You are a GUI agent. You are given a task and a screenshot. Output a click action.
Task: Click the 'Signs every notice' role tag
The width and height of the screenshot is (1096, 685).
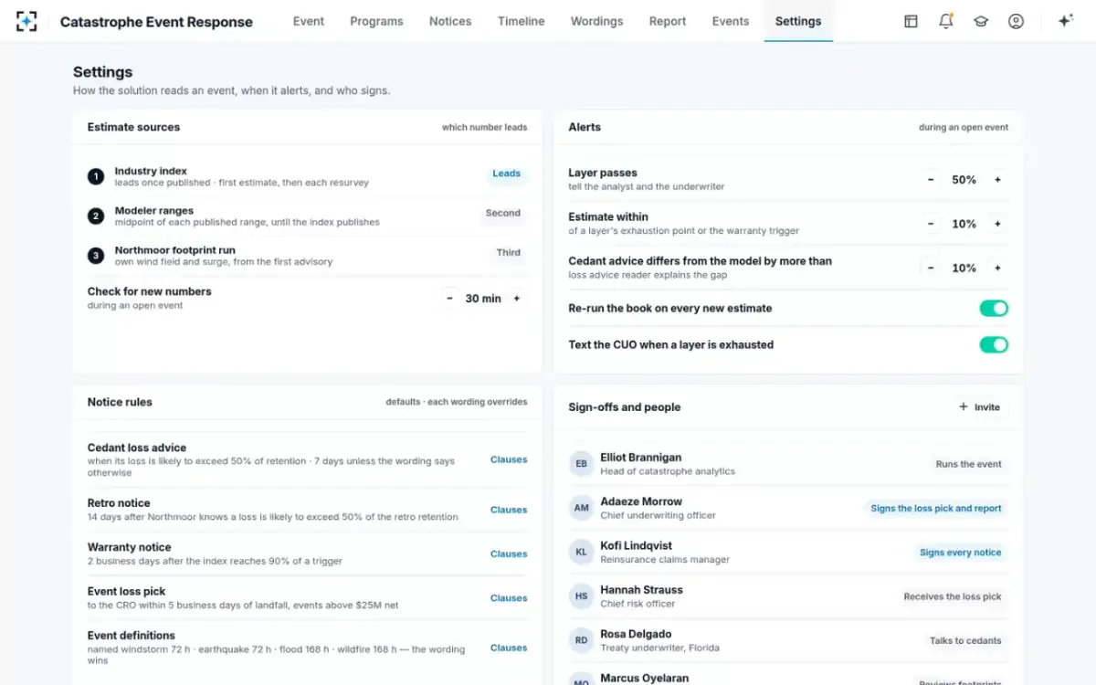pos(961,553)
